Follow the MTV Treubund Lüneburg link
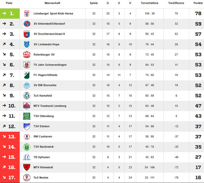204x183 pixels. pyautogui.click(x=50, y=106)
